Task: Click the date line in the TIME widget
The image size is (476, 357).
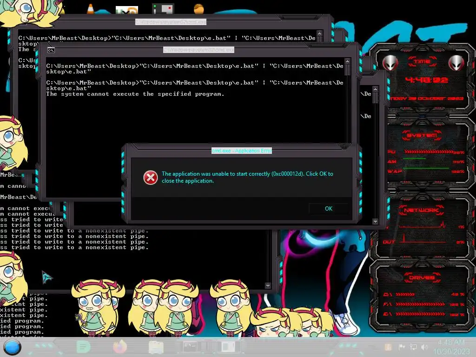Action: [426, 99]
